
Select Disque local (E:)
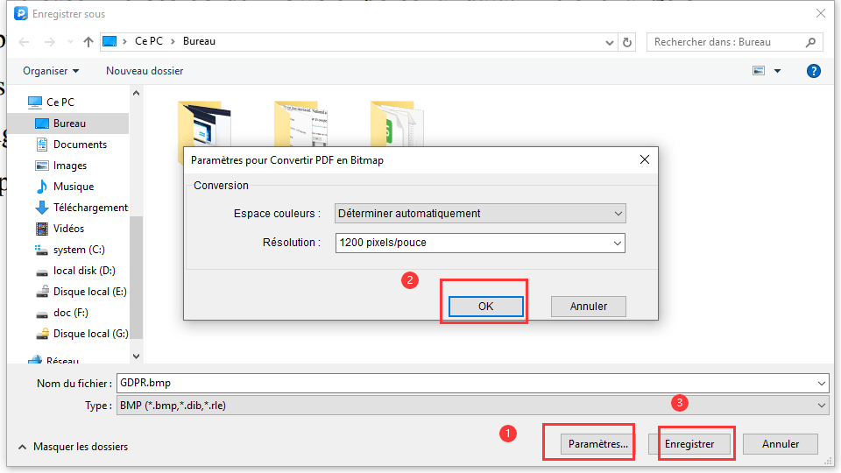90,292
